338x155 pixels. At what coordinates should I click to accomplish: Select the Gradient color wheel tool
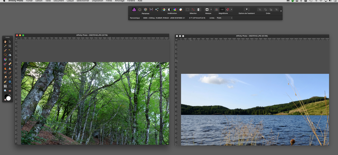click(5, 59)
